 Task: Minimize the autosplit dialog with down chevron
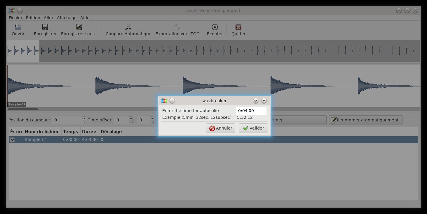point(256,101)
